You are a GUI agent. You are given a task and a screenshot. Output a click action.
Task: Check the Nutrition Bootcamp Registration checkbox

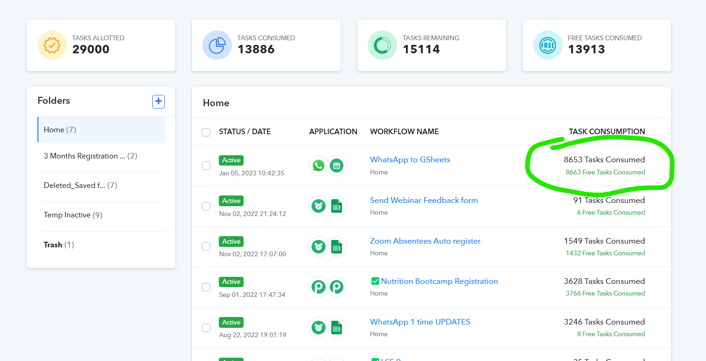tap(206, 287)
